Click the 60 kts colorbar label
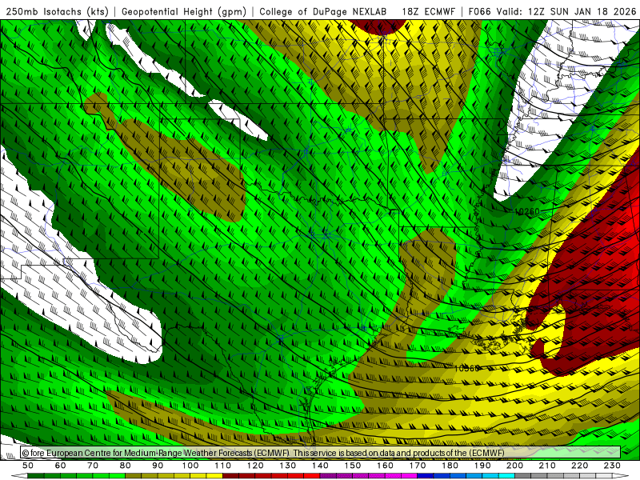Screen dimensions: 640x480 (61, 466)
